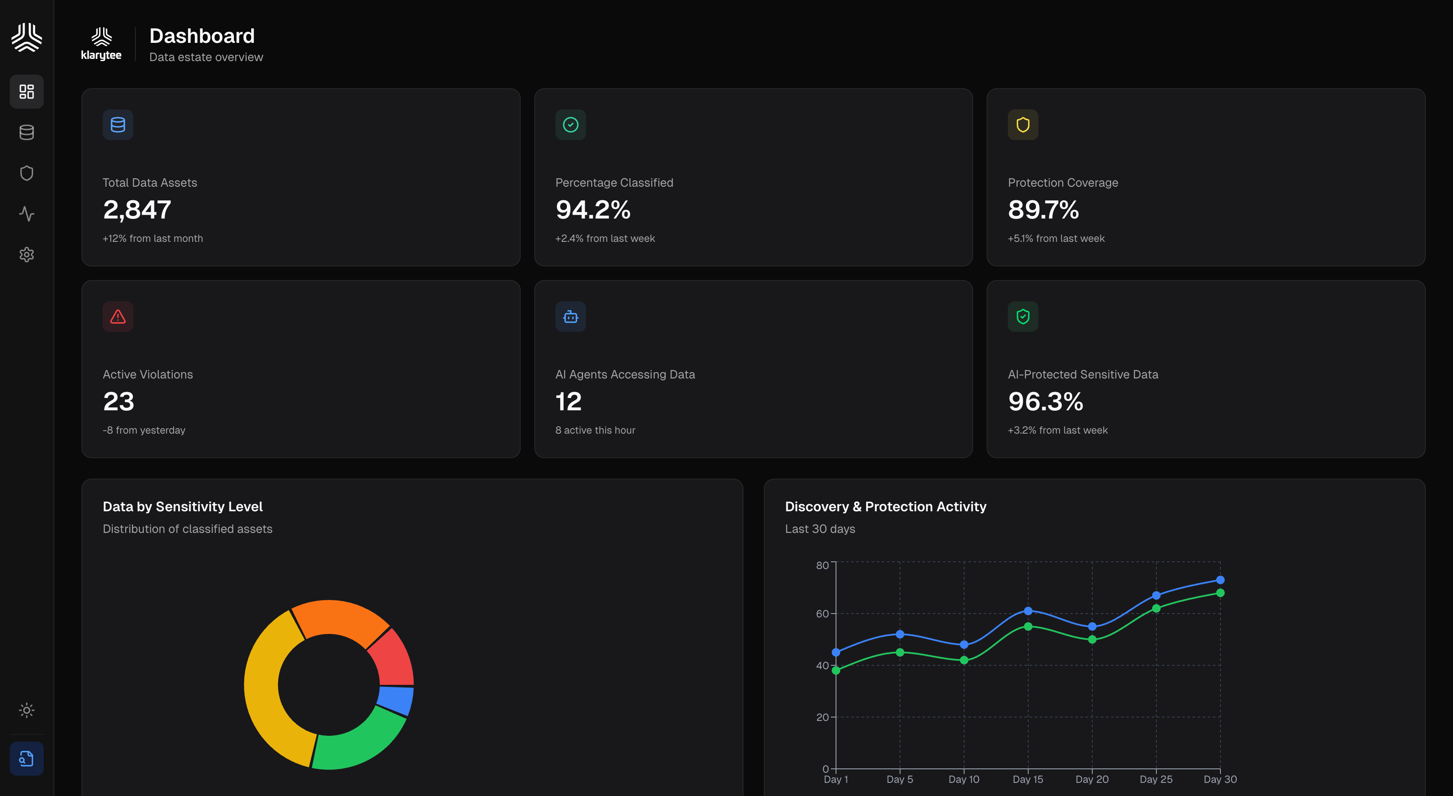The image size is (1453, 796).
Task: Click the 'Last 30 days' subtitle
Action: tap(819, 529)
